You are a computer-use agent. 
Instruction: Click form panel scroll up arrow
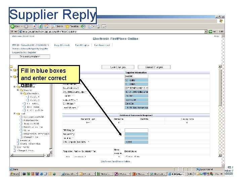pyautogui.click(x=220, y=66)
